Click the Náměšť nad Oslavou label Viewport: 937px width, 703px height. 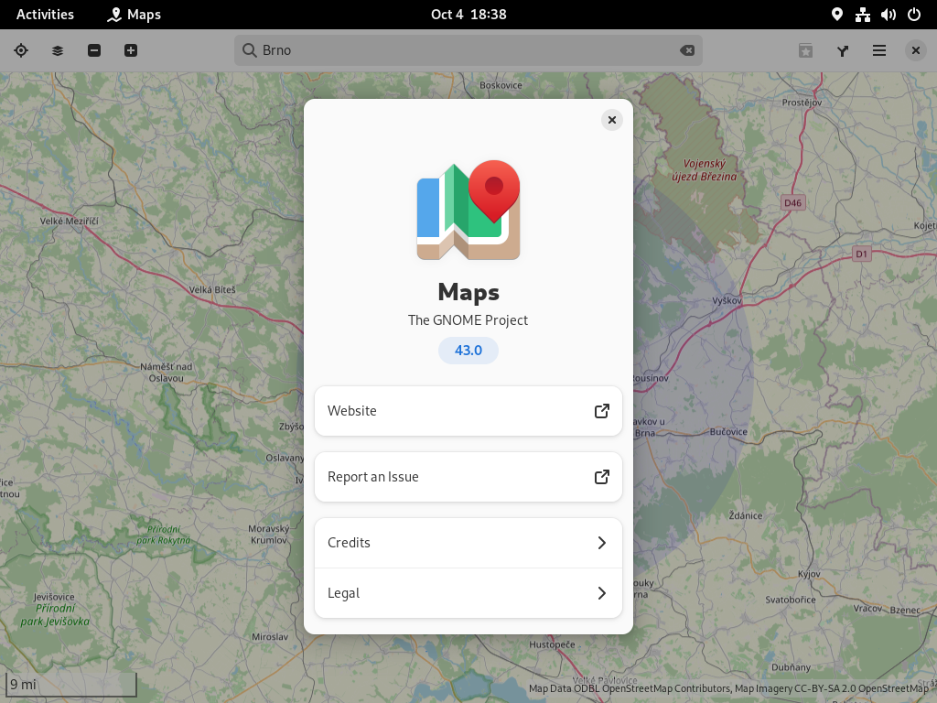click(x=167, y=373)
